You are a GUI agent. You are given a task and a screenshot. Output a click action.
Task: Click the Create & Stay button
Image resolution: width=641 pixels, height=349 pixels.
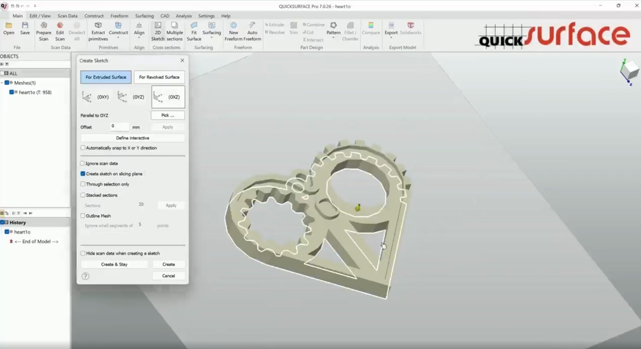[114, 264]
